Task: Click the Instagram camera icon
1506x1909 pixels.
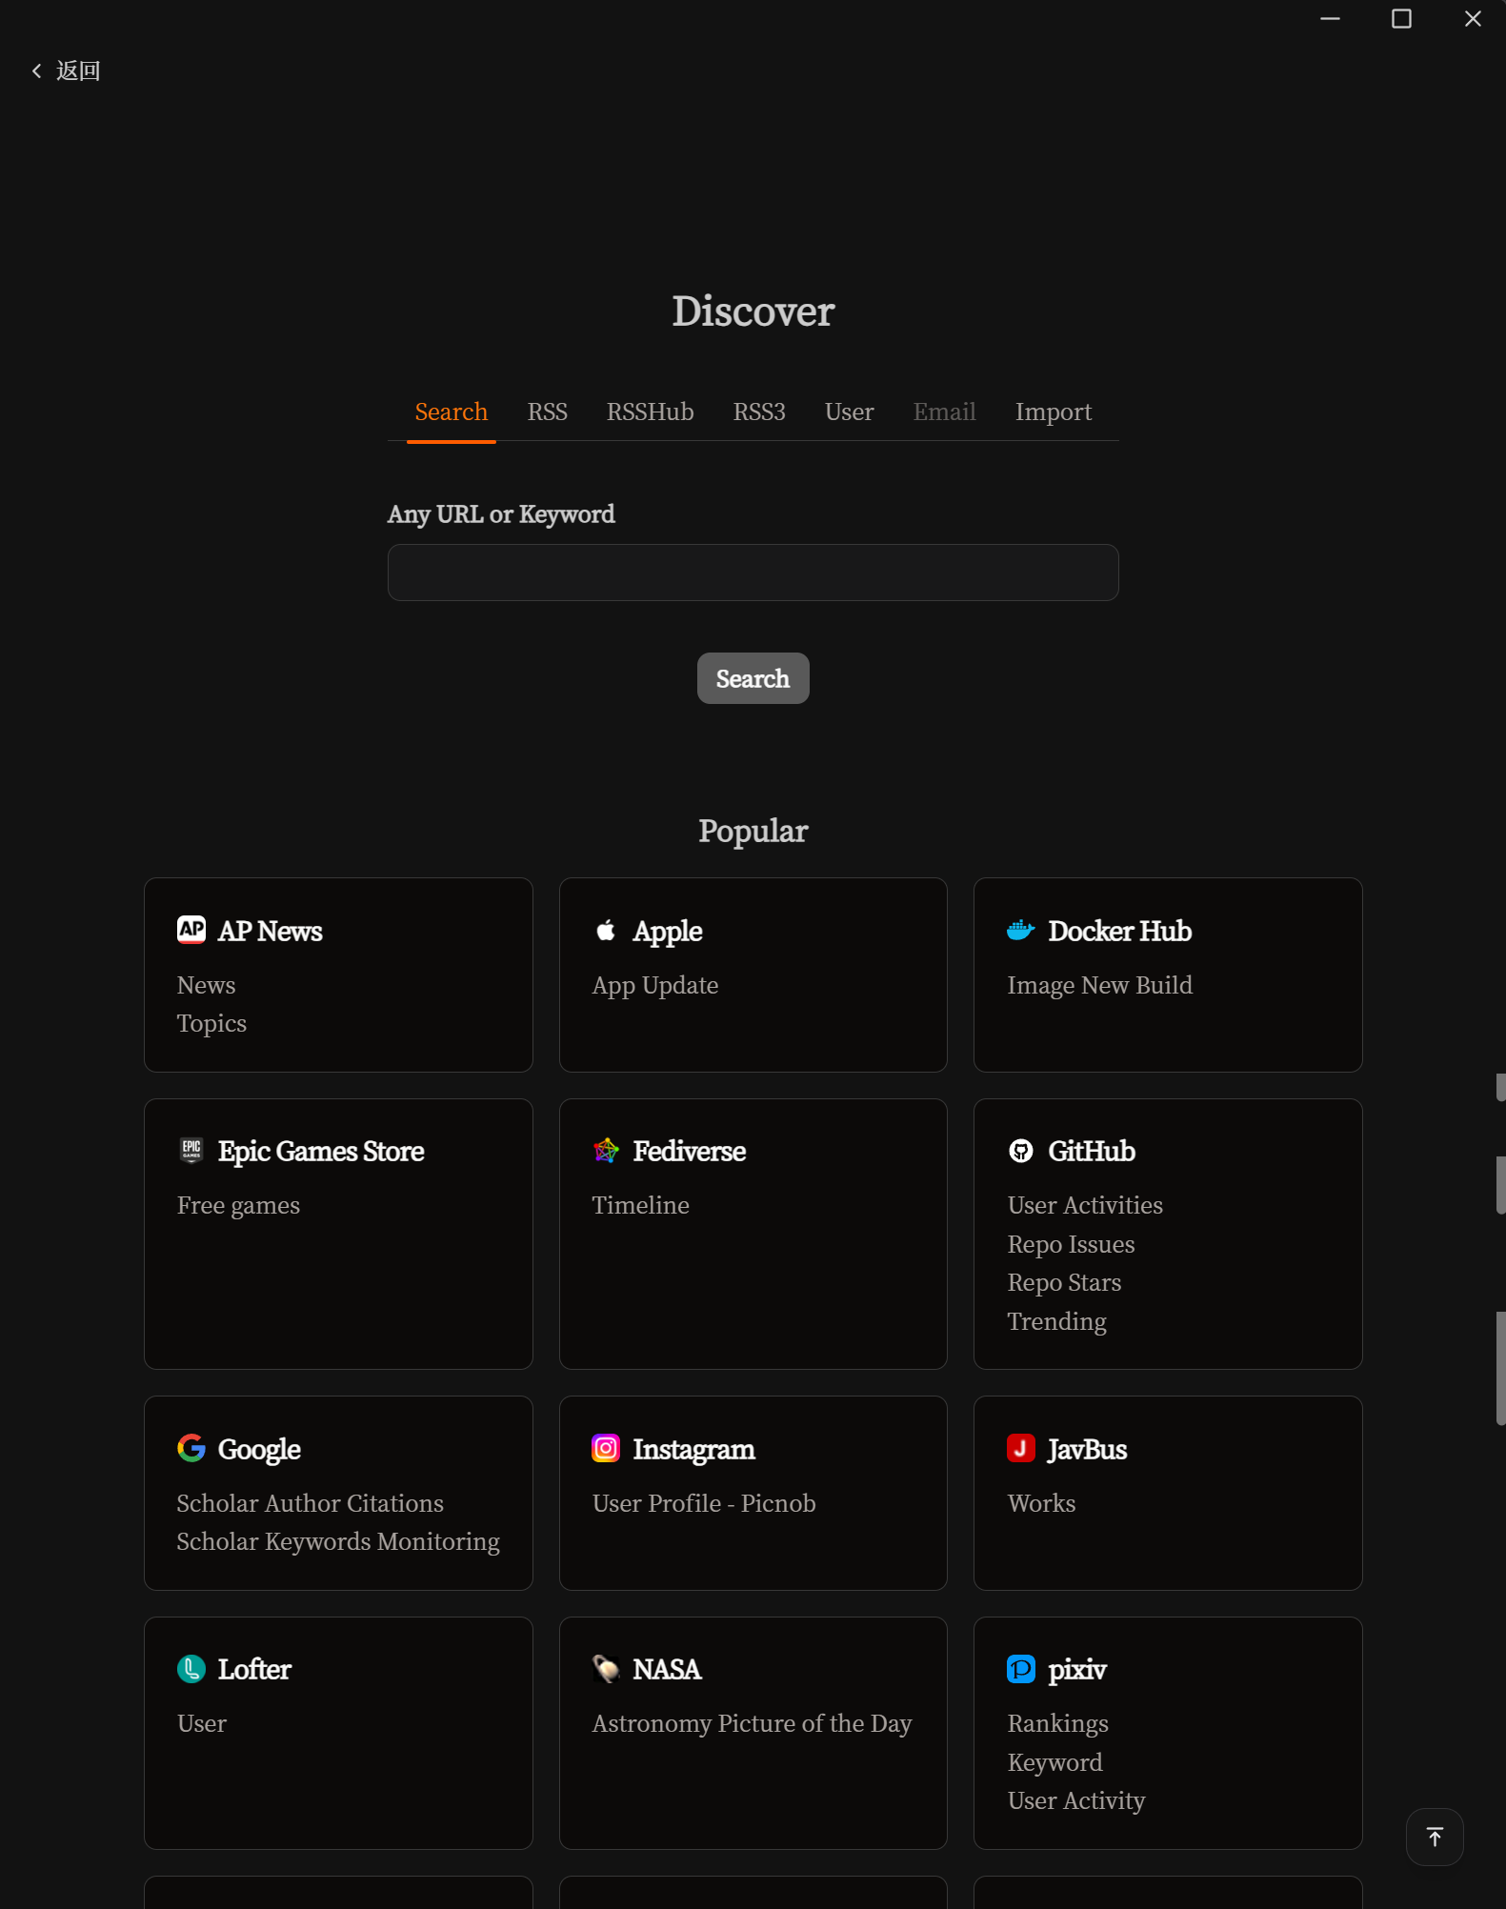Action: tap(606, 1448)
